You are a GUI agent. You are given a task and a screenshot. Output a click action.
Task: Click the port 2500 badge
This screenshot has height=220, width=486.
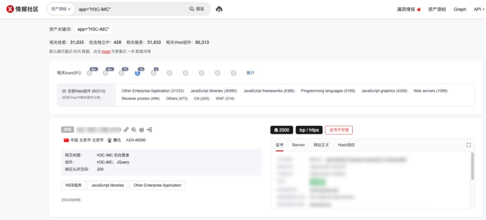pos(281,130)
